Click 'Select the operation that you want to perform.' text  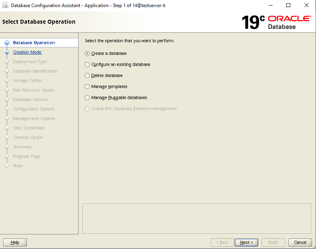click(130, 41)
